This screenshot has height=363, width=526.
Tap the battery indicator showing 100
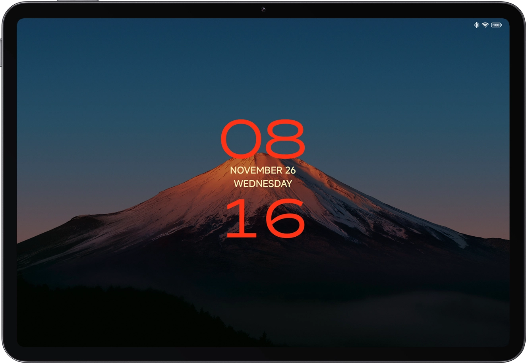click(496, 25)
